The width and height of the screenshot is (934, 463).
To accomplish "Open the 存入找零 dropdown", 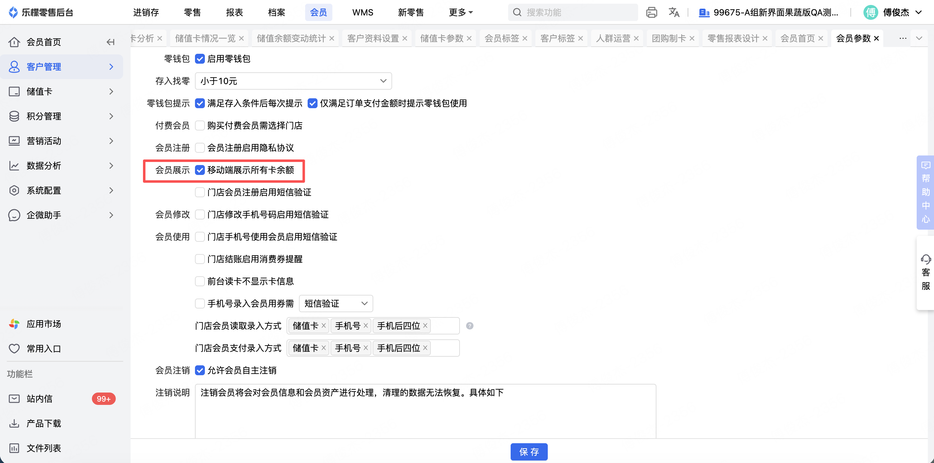I will (x=293, y=81).
